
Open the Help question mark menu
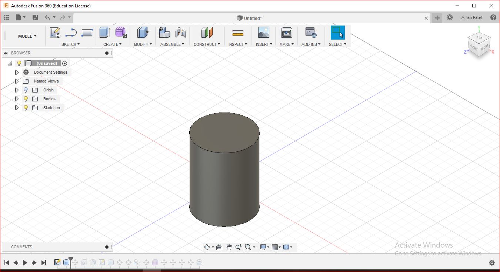click(493, 17)
